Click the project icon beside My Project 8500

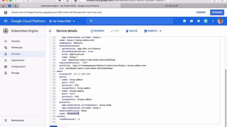tap(50, 21)
